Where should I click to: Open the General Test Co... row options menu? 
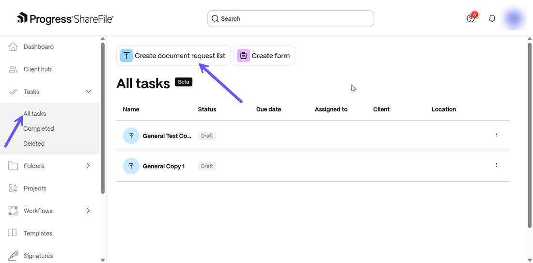[496, 135]
